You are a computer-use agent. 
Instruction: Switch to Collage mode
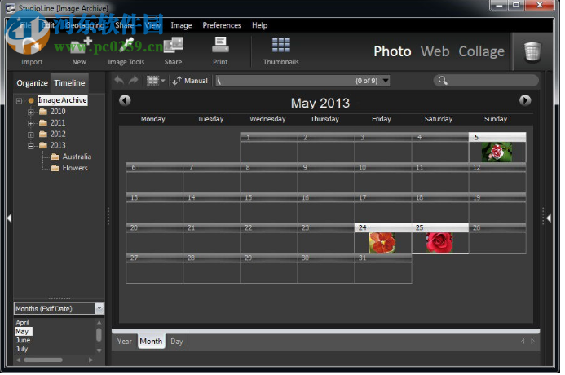click(x=481, y=51)
